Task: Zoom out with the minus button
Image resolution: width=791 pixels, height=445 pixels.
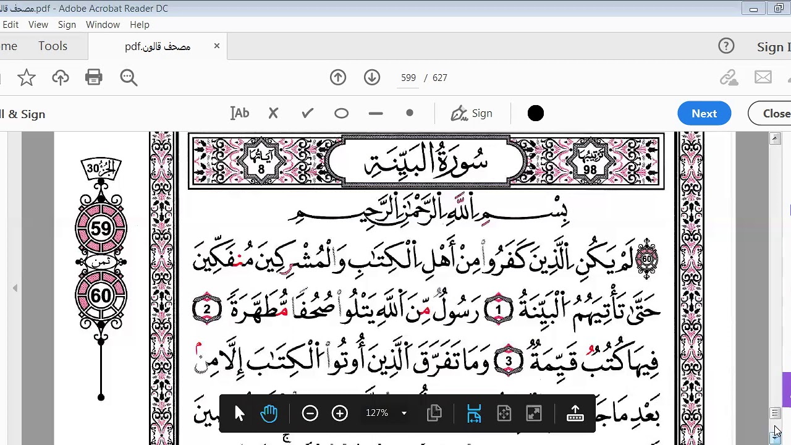Action: [310, 413]
